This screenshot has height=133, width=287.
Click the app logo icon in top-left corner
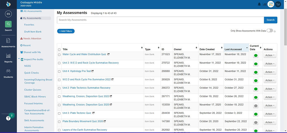[x=8, y=4]
